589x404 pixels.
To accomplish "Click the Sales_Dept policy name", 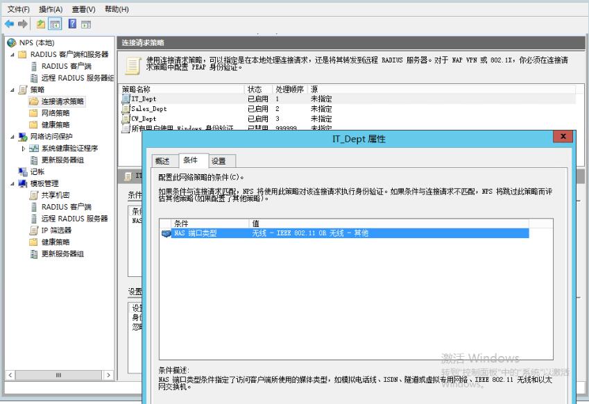I will 148,108.
